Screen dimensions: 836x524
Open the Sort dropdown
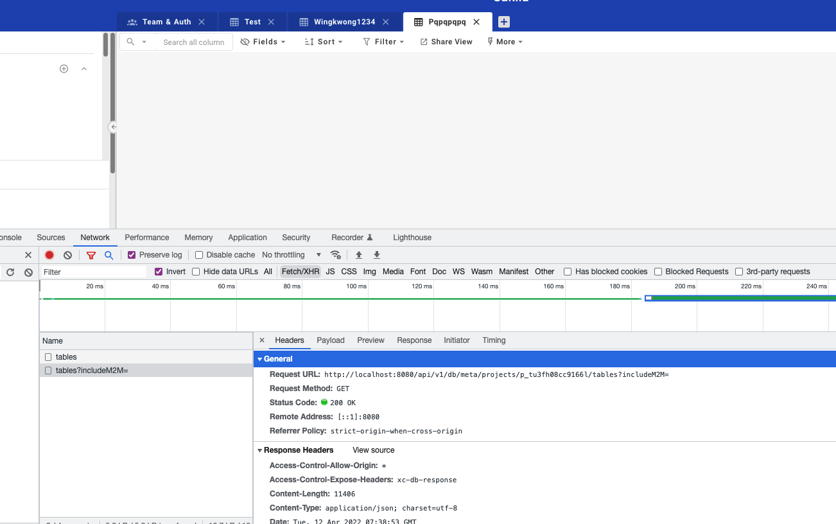[x=324, y=41]
